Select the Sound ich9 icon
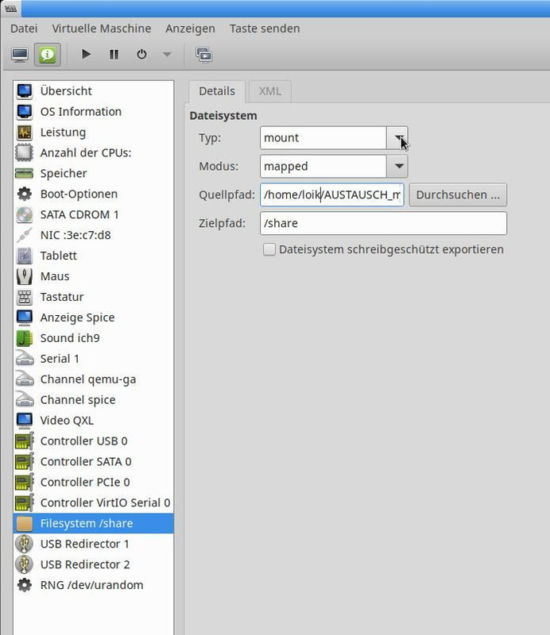550x635 pixels. tap(25, 339)
